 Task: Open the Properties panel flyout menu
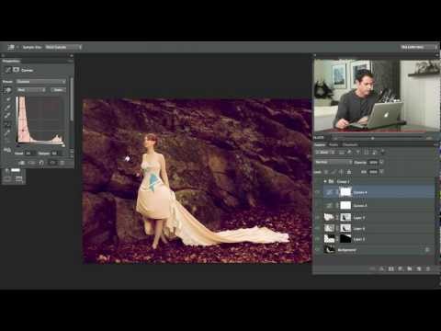(70, 61)
